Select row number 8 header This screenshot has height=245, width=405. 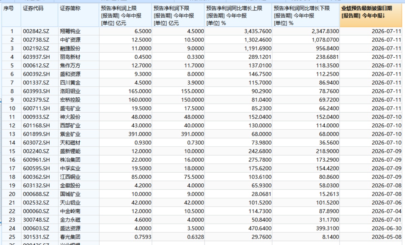(x=11, y=91)
